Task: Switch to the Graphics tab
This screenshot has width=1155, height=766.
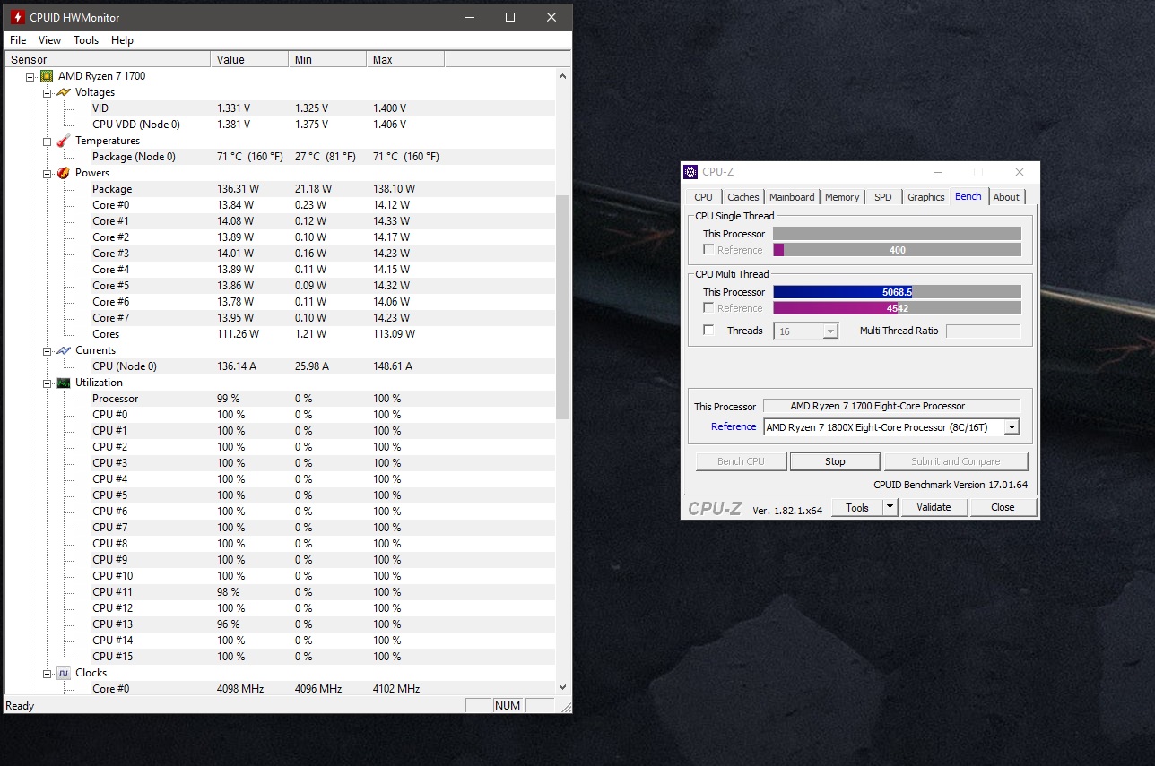Action: tap(926, 197)
